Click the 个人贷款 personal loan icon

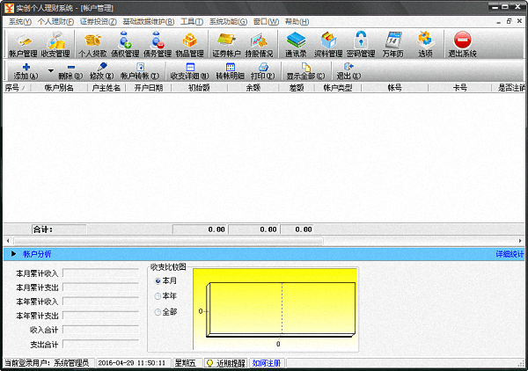click(92, 44)
